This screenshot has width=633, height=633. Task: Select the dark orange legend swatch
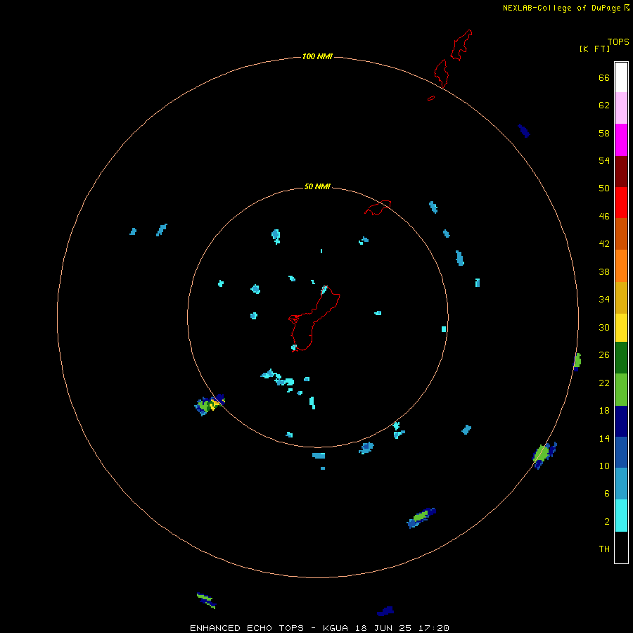pos(621,234)
